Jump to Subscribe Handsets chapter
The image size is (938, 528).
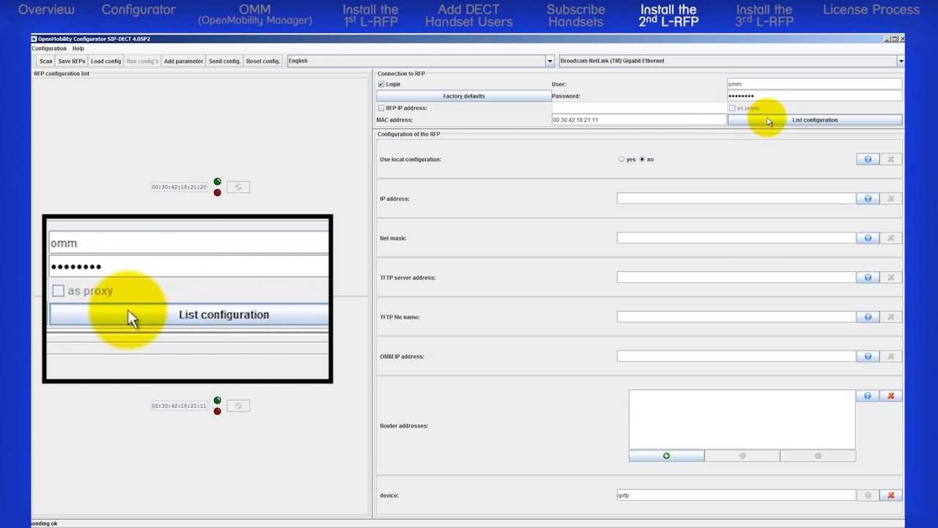pos(576,15)
